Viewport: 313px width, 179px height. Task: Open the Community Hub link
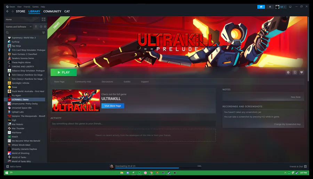(x=83, y=82)
